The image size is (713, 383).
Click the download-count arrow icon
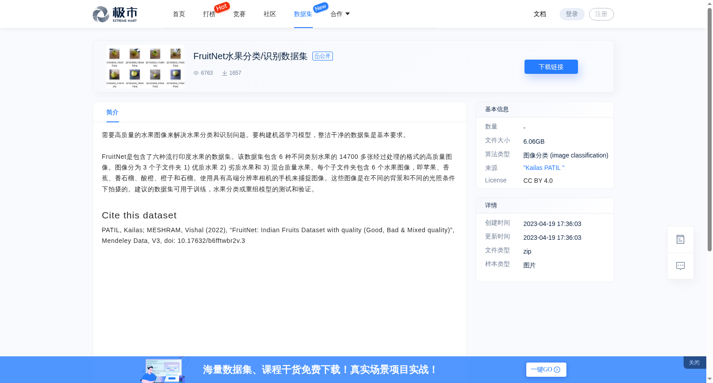(225, 73)
